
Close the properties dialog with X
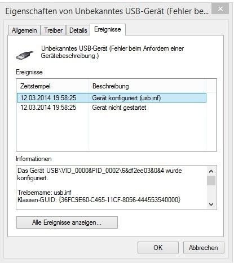(x=220, y=8)
